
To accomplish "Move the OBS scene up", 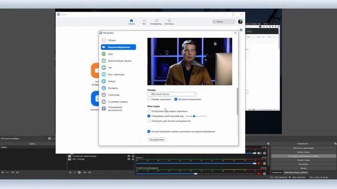I will tap(13, 173).
